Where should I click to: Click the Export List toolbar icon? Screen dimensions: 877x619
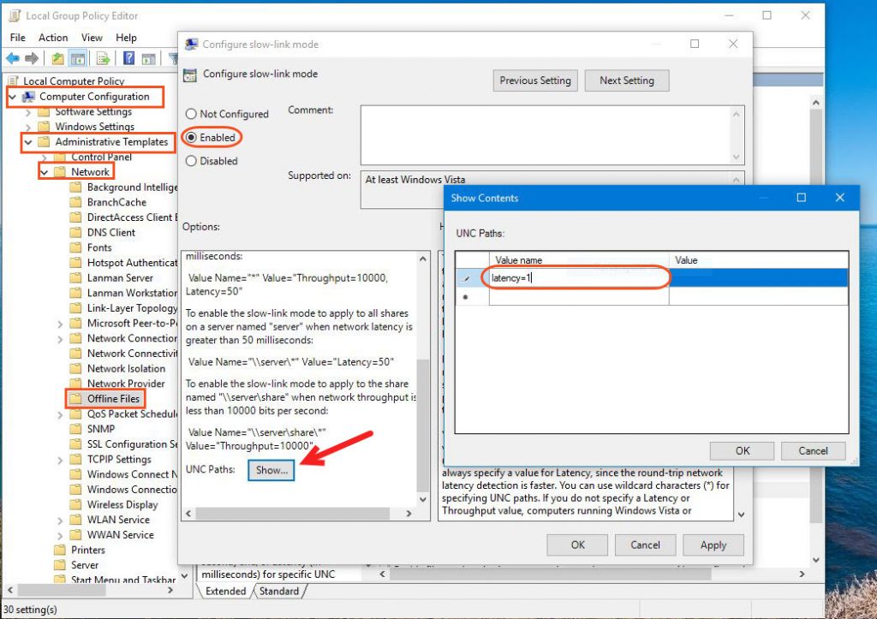click(x=102, y=57)
